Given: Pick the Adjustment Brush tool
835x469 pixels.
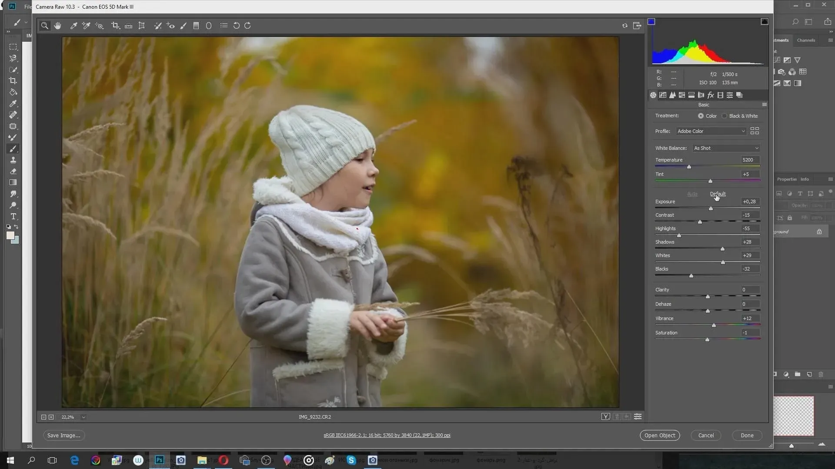Looking at the screenshot, I should pos(184,26).
